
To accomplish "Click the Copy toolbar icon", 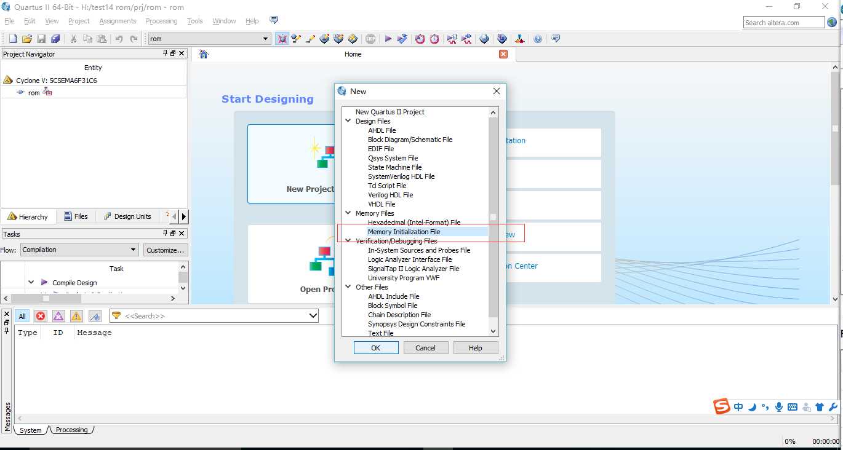I will click(87, 39).
